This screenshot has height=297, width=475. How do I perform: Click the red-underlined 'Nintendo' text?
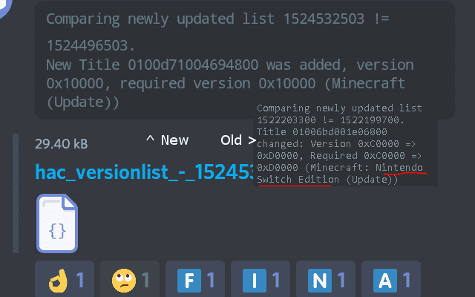coord(399,168)
